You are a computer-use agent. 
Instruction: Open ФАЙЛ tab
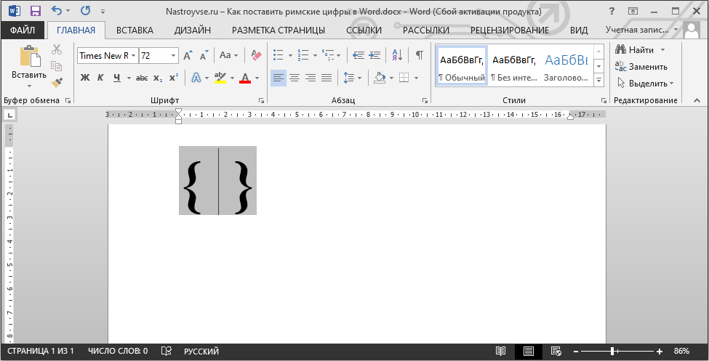pyautogui.click(x=23, y=31)
